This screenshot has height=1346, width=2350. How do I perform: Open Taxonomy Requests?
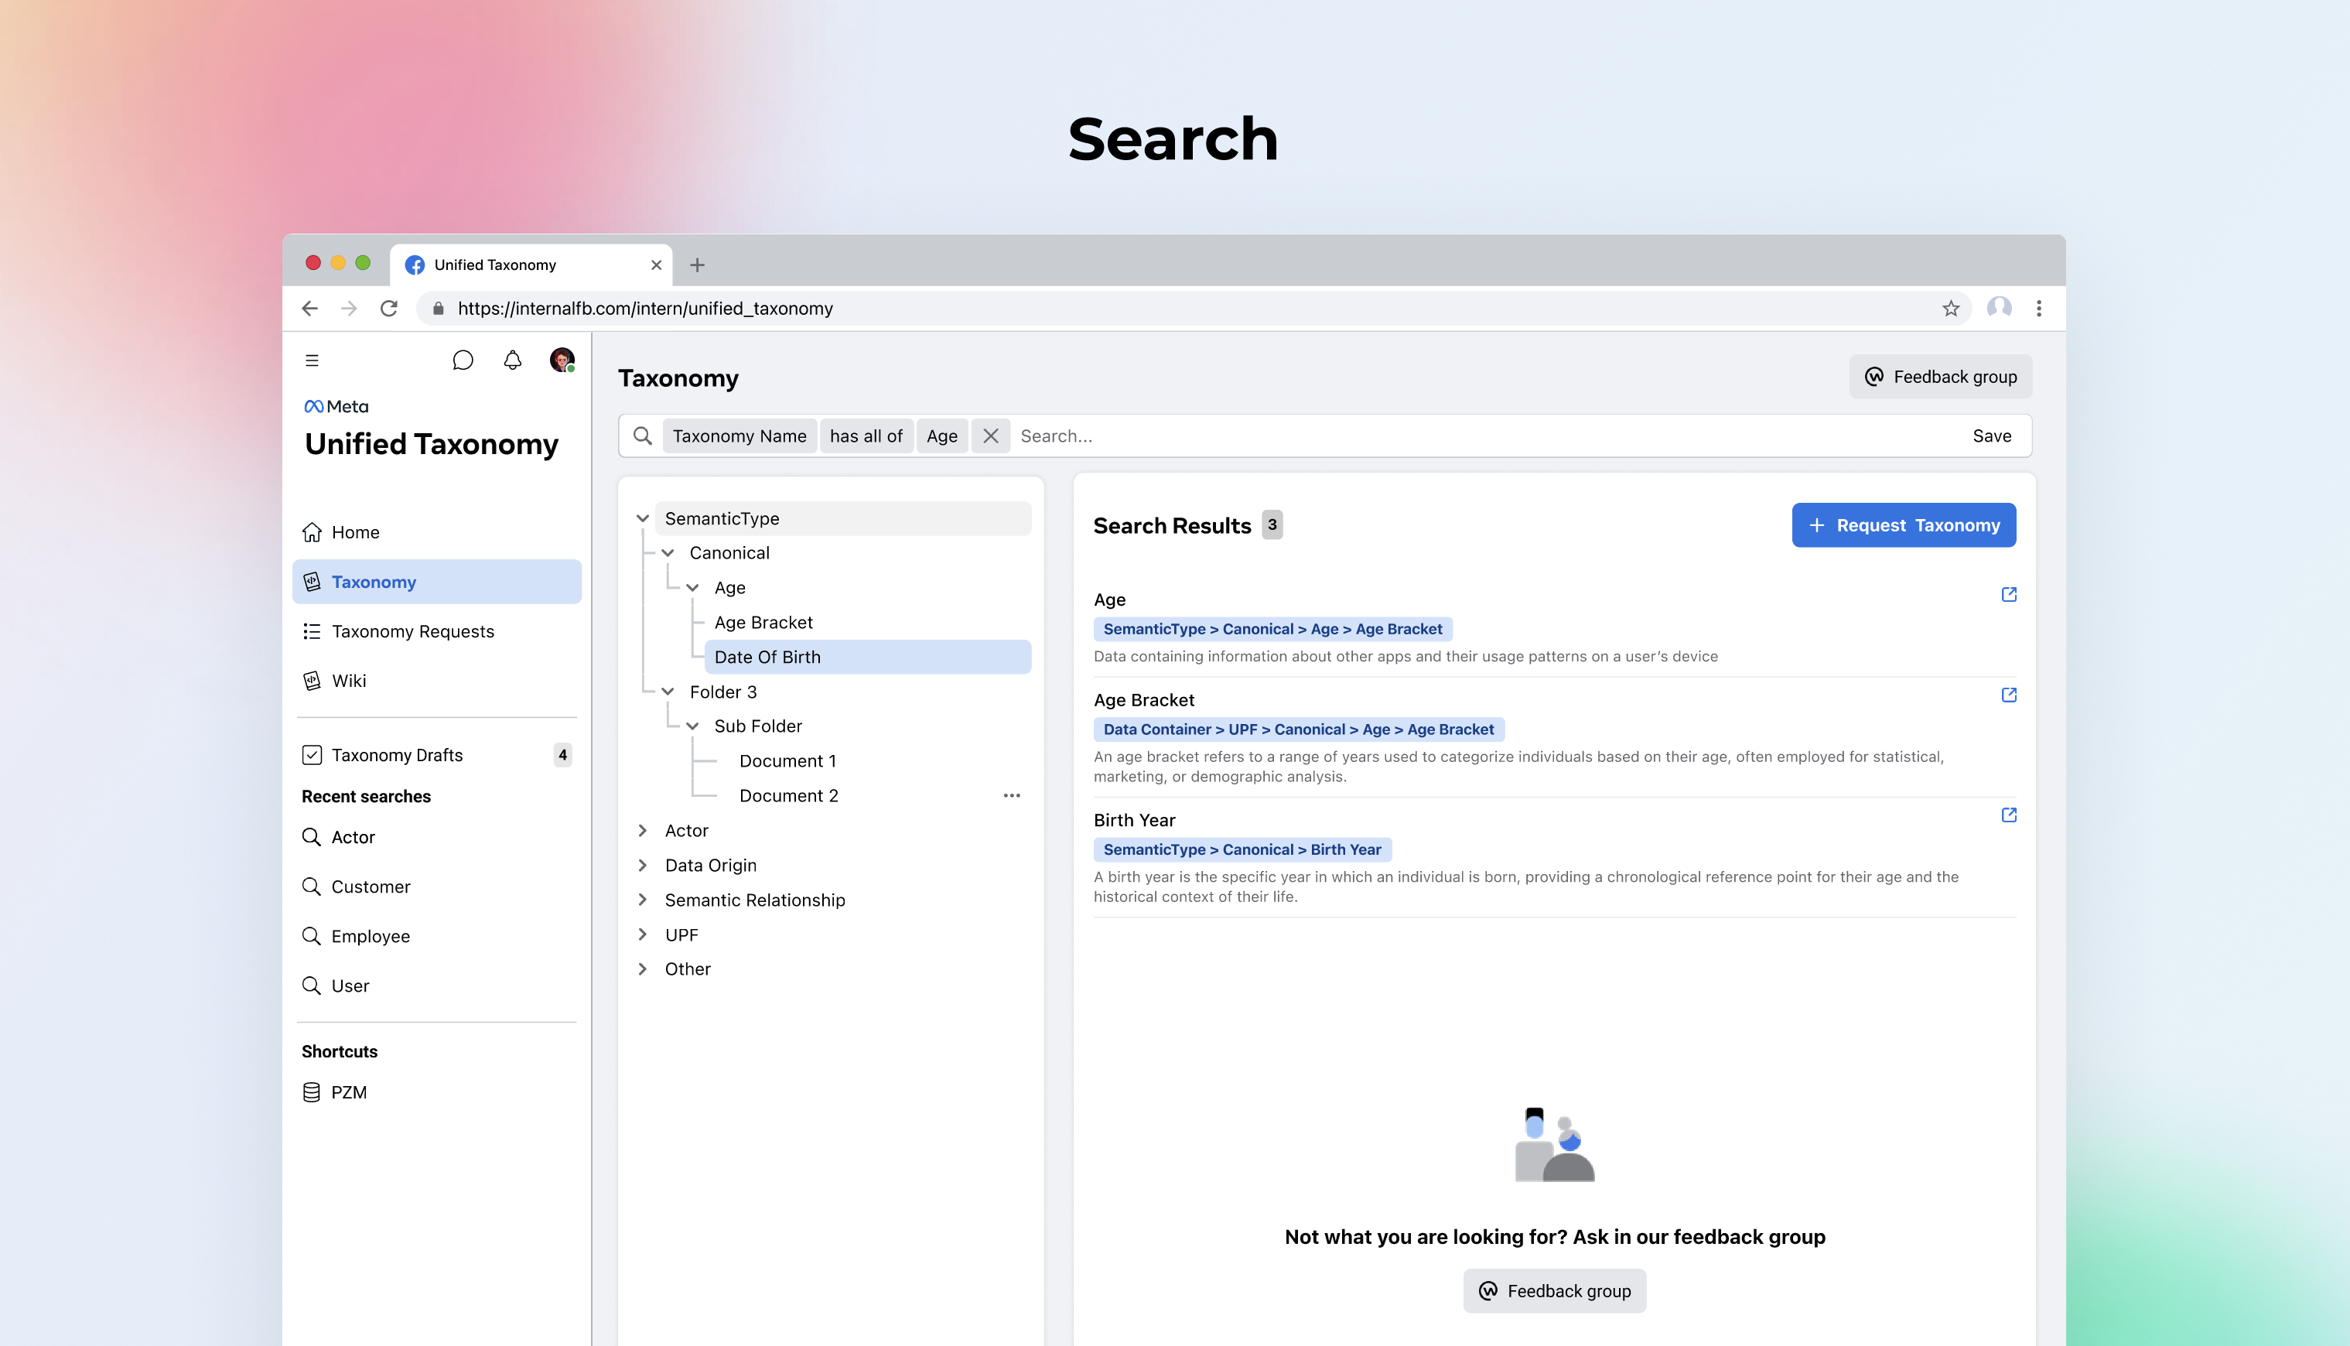coord(436,631)
